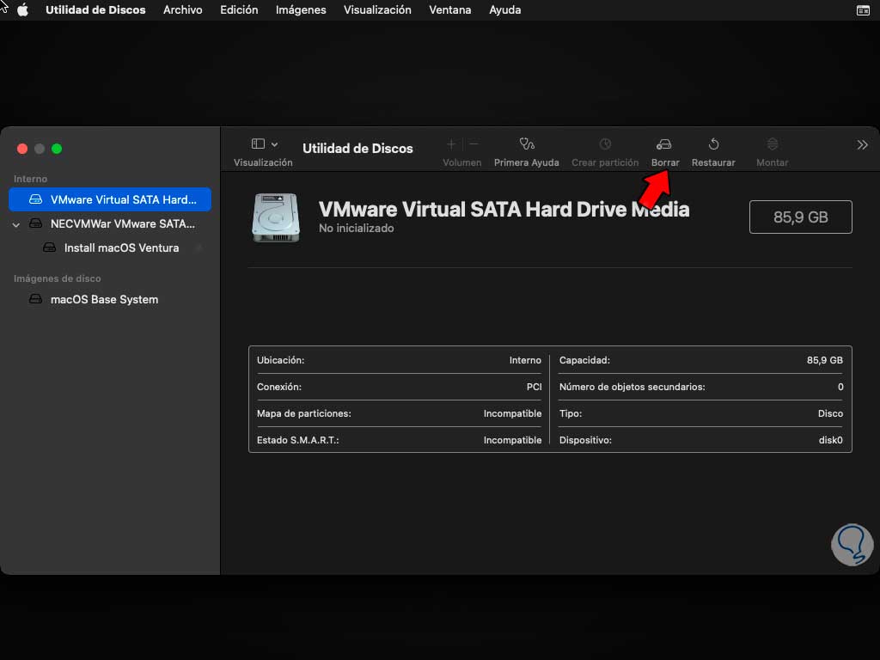Open the Ventana menu
This screenshot has height=660, width=880.
pyautogui.click(x=449, y=10)
